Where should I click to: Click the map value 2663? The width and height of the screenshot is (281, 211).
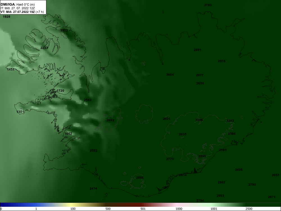click(220, 196)
